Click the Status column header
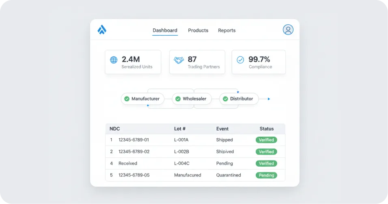This screenshot has height=204, width=388. click(x=267, y=129)
